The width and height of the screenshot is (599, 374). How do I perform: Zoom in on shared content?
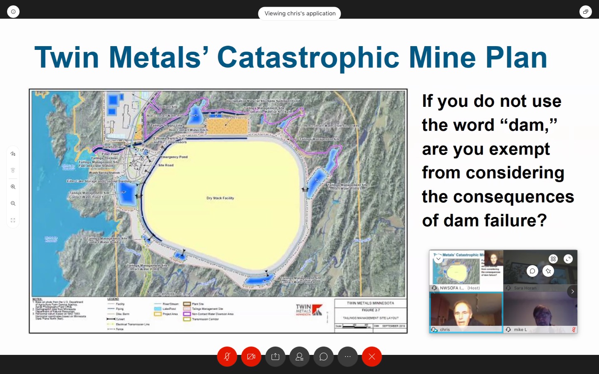coord(13,187)
